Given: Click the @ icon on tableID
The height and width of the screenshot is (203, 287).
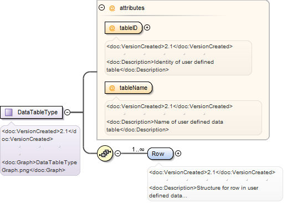Looking at the screenshot, I should tap(112, 28).
